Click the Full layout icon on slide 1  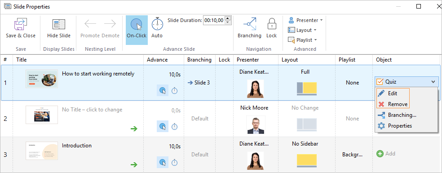click(307, 89)
